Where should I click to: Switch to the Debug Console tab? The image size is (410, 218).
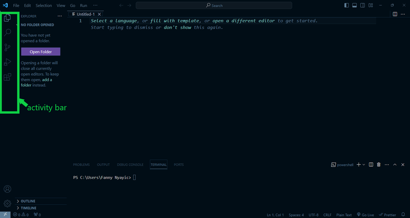(x=130, y=165)
